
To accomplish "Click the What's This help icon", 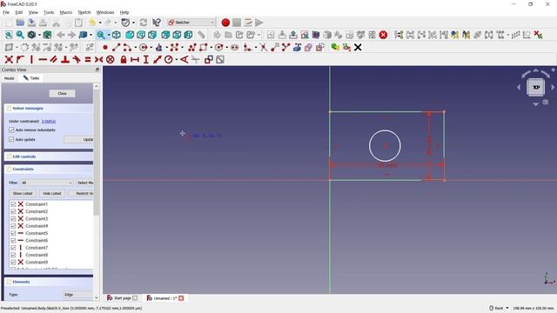I will (x=157, y=23).
